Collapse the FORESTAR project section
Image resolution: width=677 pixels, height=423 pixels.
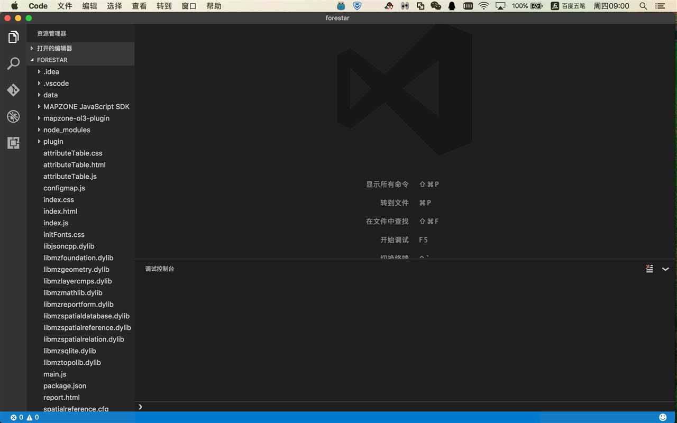point(81,60)
